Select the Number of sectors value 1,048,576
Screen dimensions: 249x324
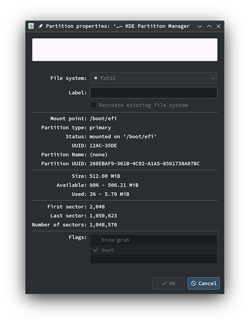103,225
